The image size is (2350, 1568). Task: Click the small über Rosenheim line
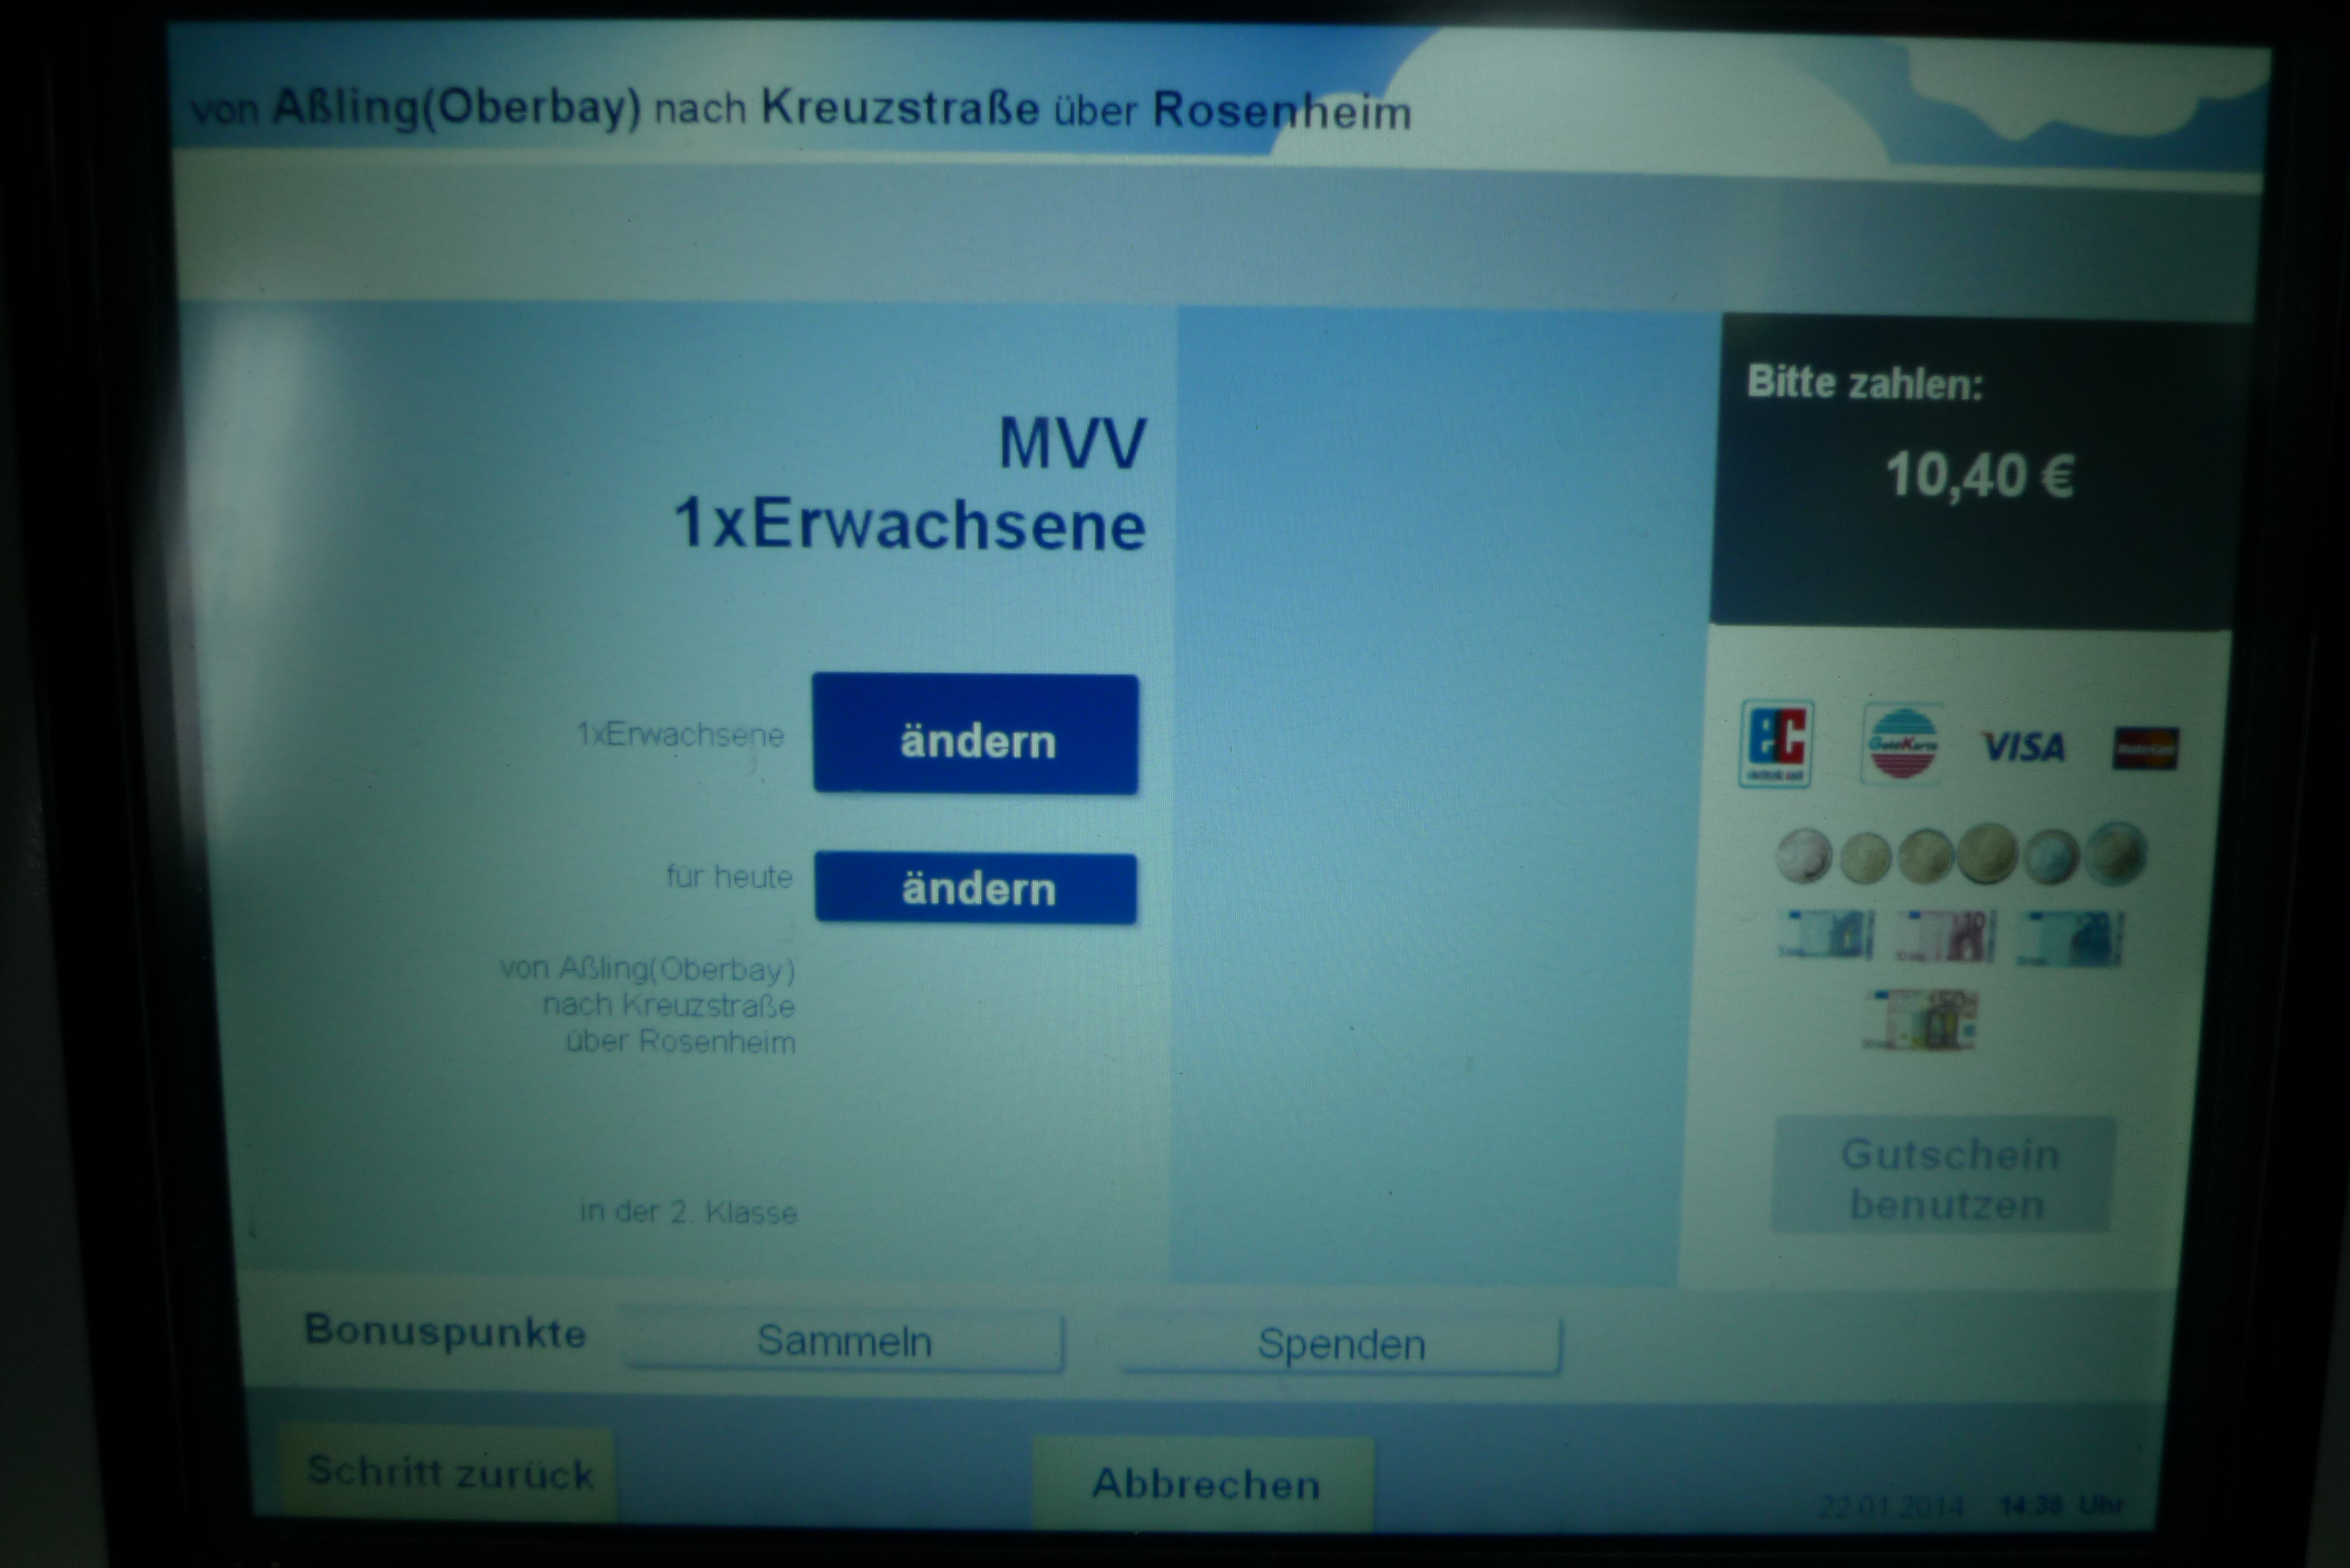[x=680, y=1042]
